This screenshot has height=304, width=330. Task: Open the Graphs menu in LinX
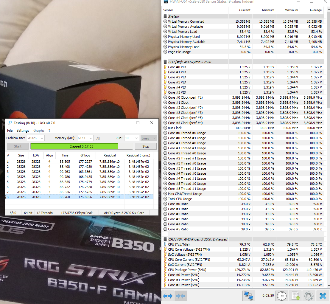pos(39,131)
